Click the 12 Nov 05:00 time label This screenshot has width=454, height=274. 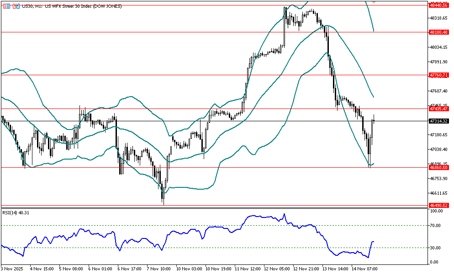276,269
